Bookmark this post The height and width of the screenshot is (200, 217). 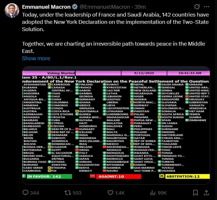pyautogui.click(x=196, y=192)
